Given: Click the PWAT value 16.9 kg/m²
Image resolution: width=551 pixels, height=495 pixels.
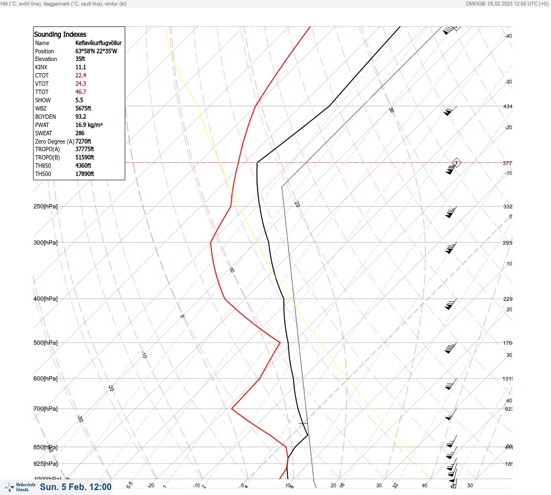Looking at the screenshot, I should click(89, 125).
